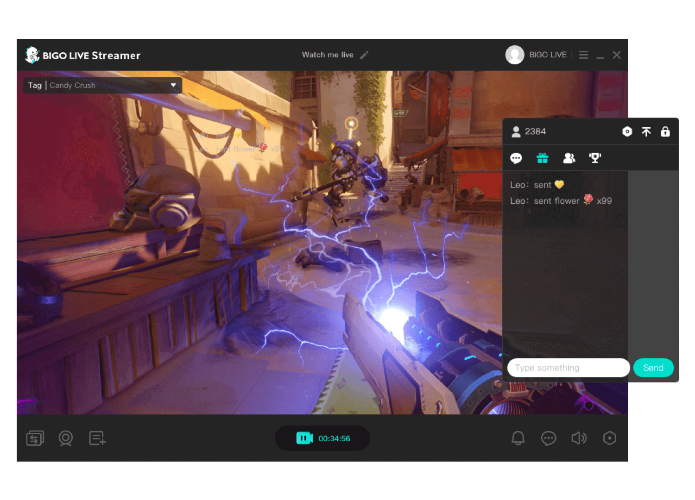Lock the chat panel

pyautogui.click(x=666, y=132)
